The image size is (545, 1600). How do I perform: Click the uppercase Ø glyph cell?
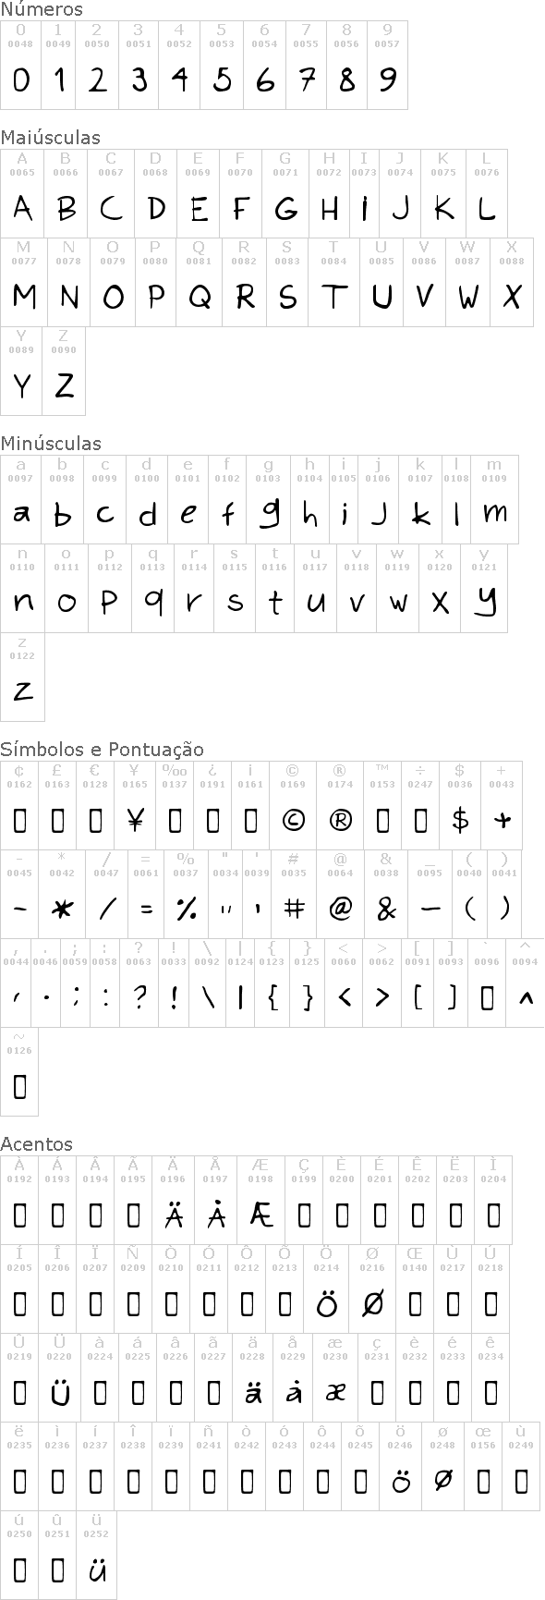pos(372,1289)
